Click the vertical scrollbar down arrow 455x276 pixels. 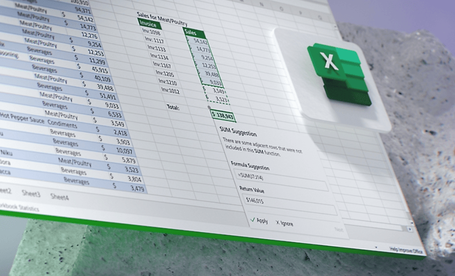[411, 222]
